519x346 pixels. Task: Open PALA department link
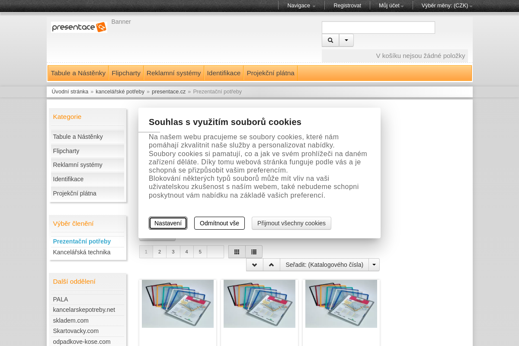[61, 299]
